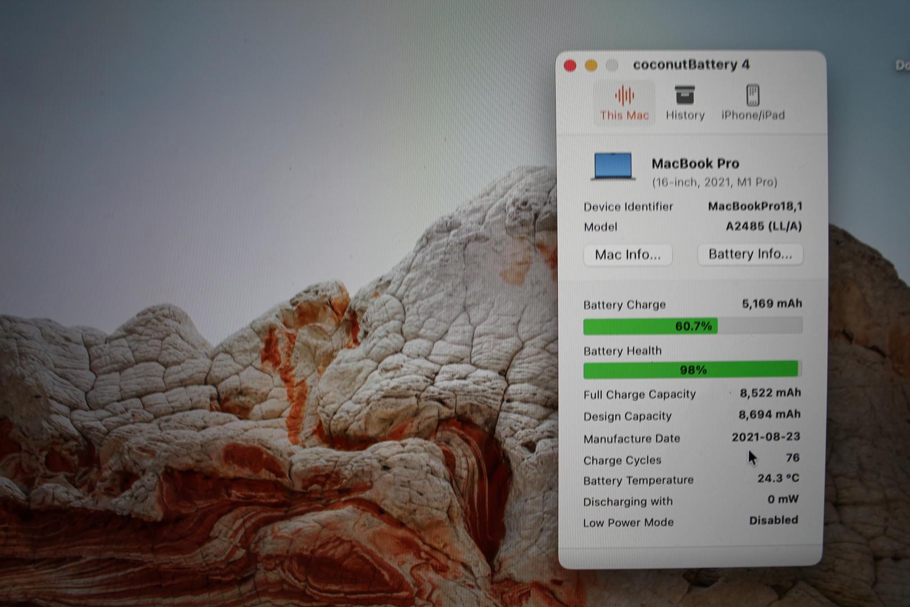The width and height of the screenshot is (910, 607).
Task: Click the Model label
Action: tap(600, 227)
